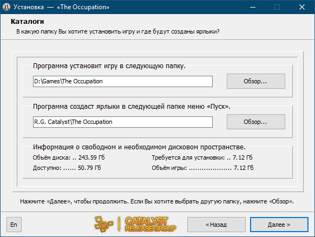Switch installer language with the En button
This screenshot has width=315, height=237.
point(14,225)
